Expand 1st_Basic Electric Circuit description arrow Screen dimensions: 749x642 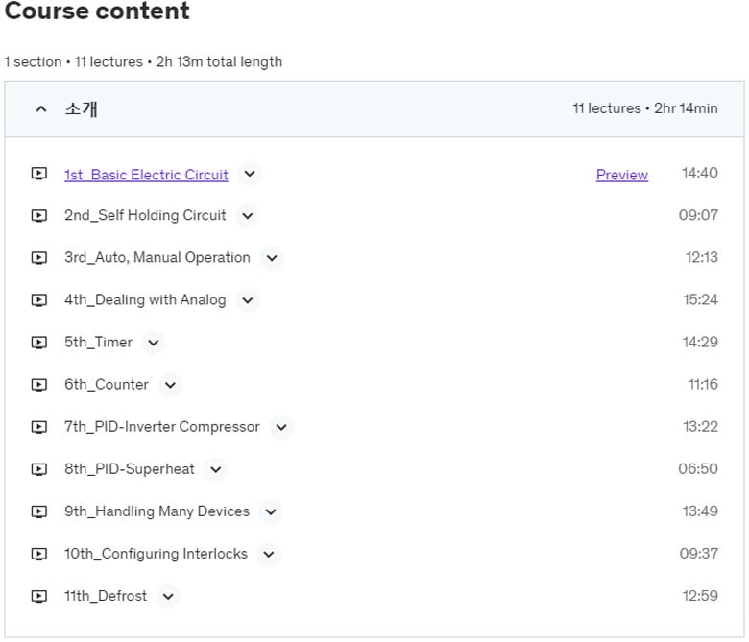pos(250,174)
